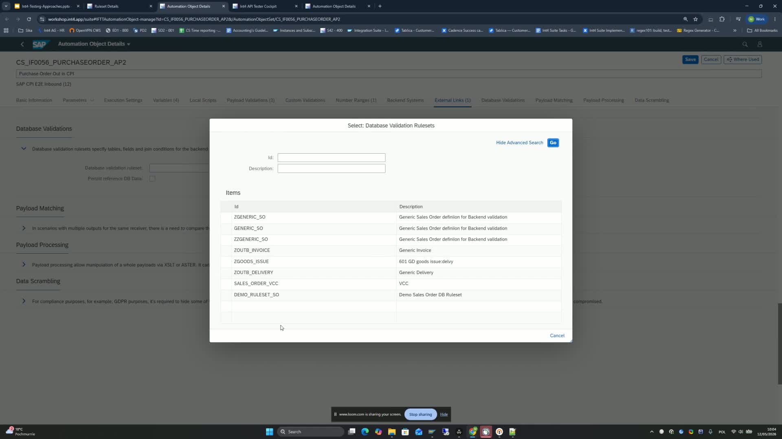Click Cancel button in page header
782x439 pixels.
pos(711,59)
